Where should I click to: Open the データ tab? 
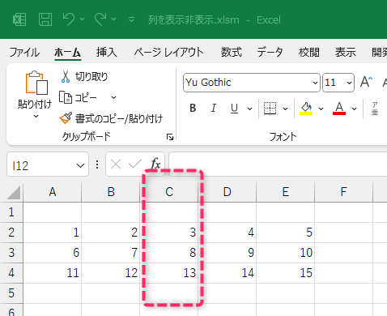[270, 52]
